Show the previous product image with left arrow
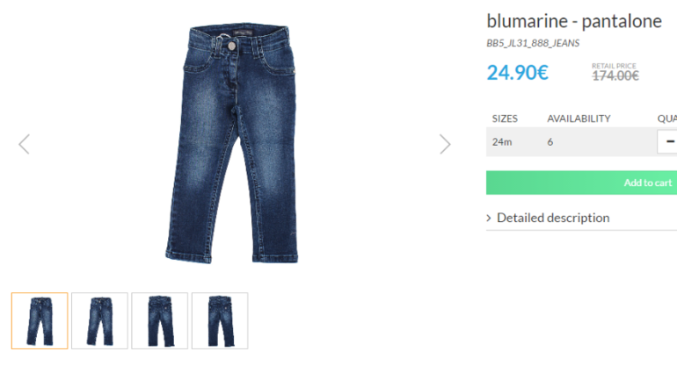 point(25,144)
